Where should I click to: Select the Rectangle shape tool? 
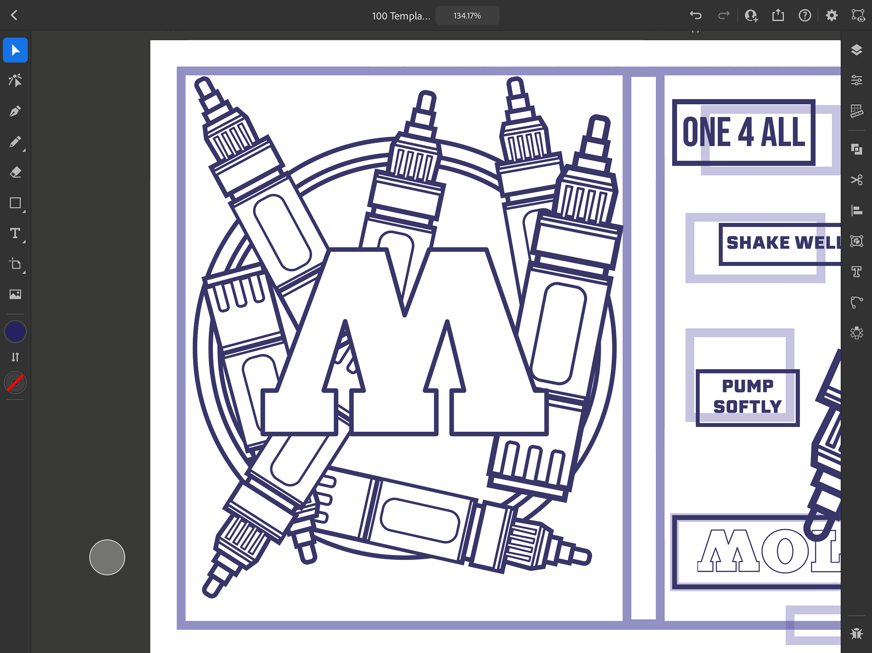15,203
